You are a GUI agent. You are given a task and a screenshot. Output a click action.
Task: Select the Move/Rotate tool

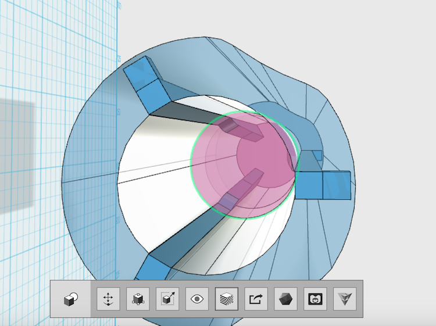coord(109,299)
